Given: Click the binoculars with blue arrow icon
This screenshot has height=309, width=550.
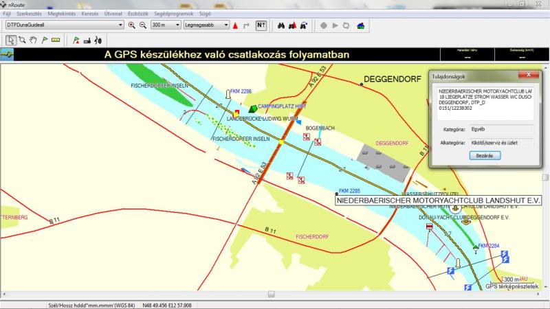Looking at the screenshot, I should [304, 25].
